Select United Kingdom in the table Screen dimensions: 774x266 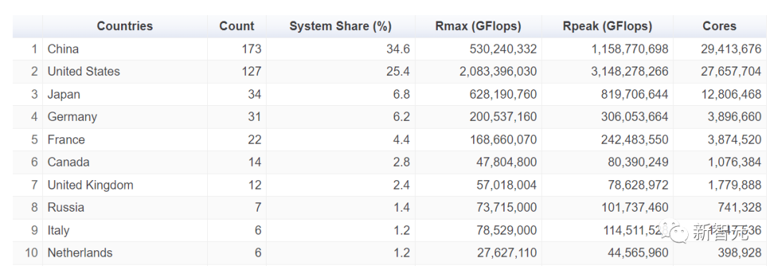pos(90,184)
